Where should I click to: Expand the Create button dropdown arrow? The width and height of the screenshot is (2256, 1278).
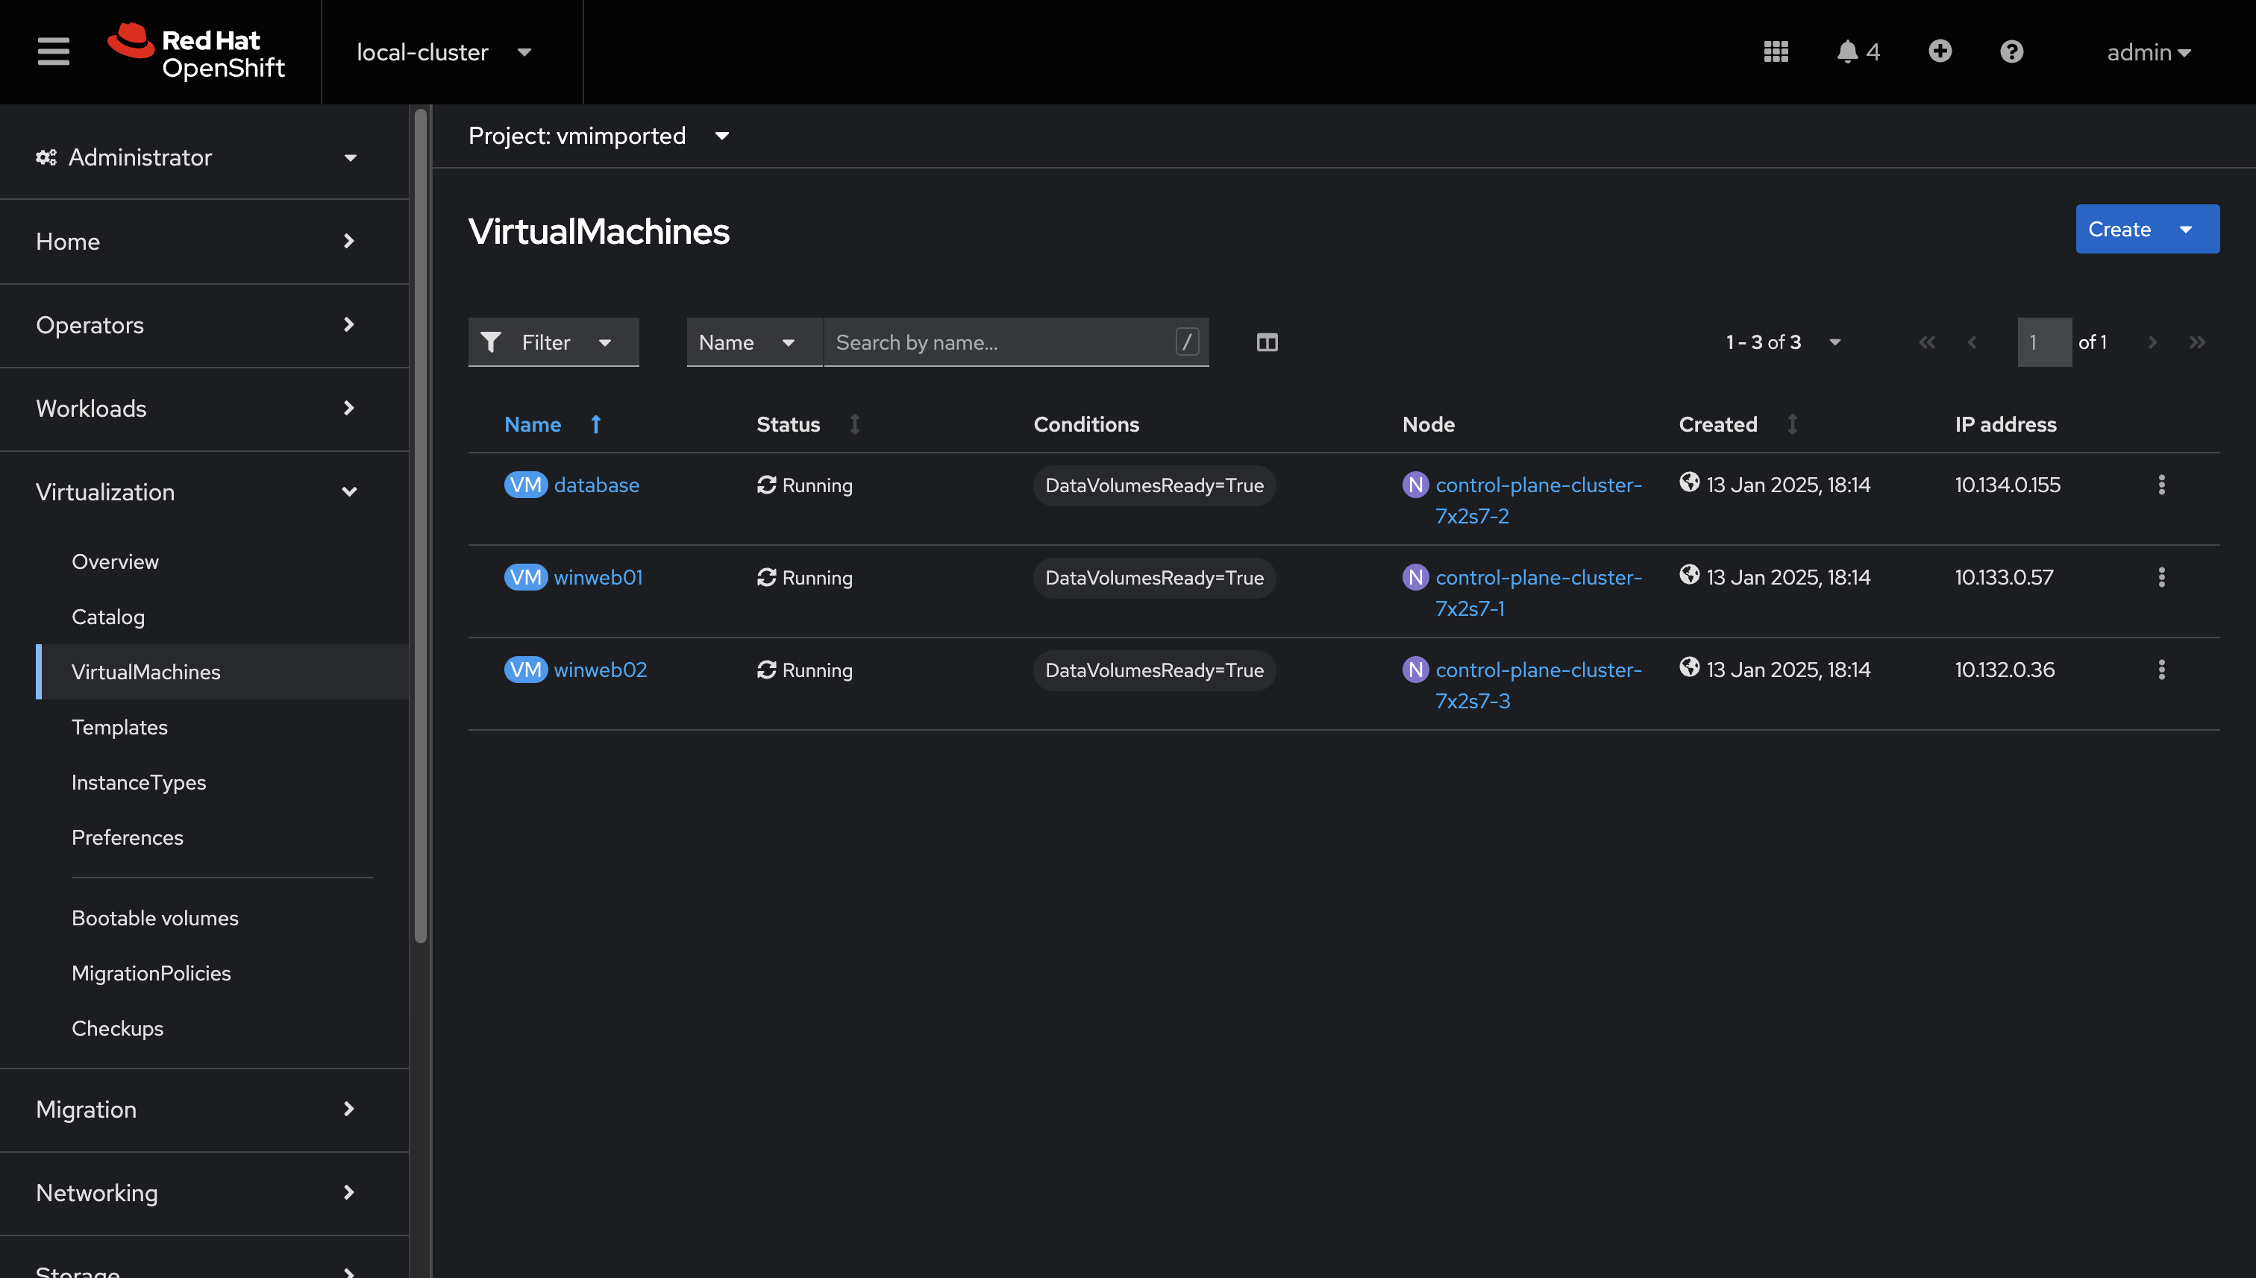tap(2186, 229)
